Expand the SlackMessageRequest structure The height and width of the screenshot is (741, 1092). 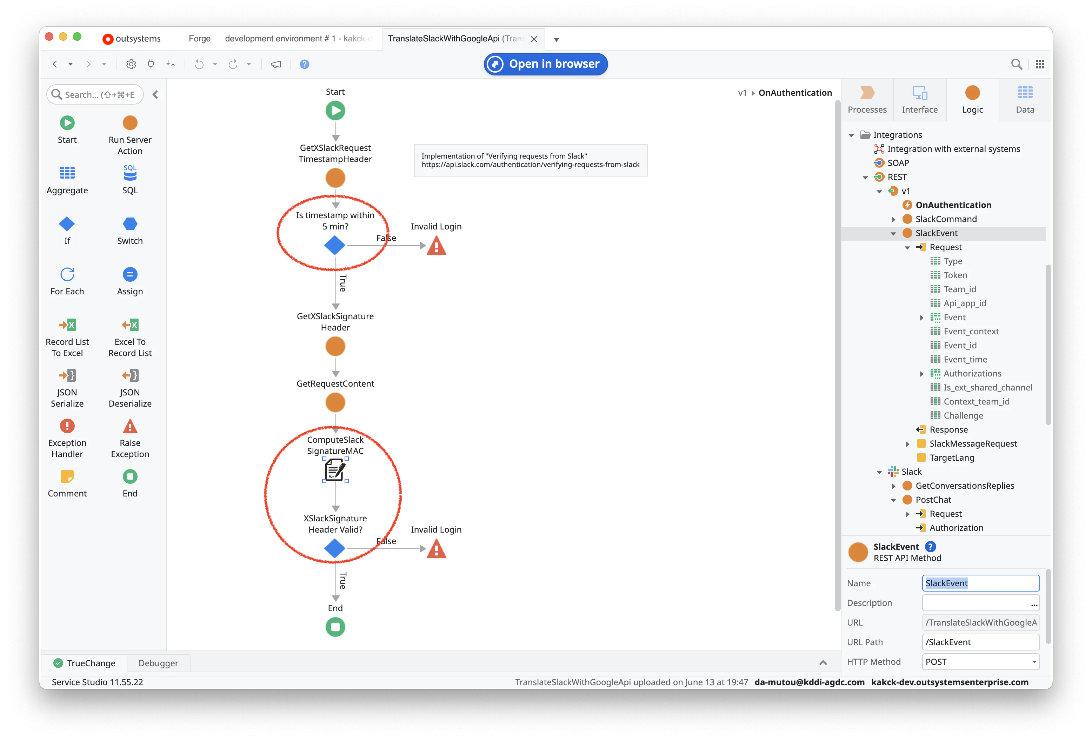click(x=907, y=444)
